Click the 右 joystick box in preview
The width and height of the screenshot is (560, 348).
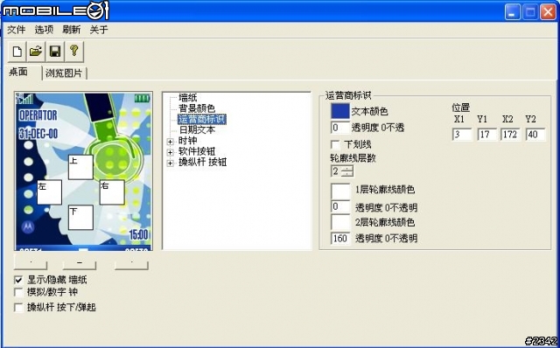(112, 192)
